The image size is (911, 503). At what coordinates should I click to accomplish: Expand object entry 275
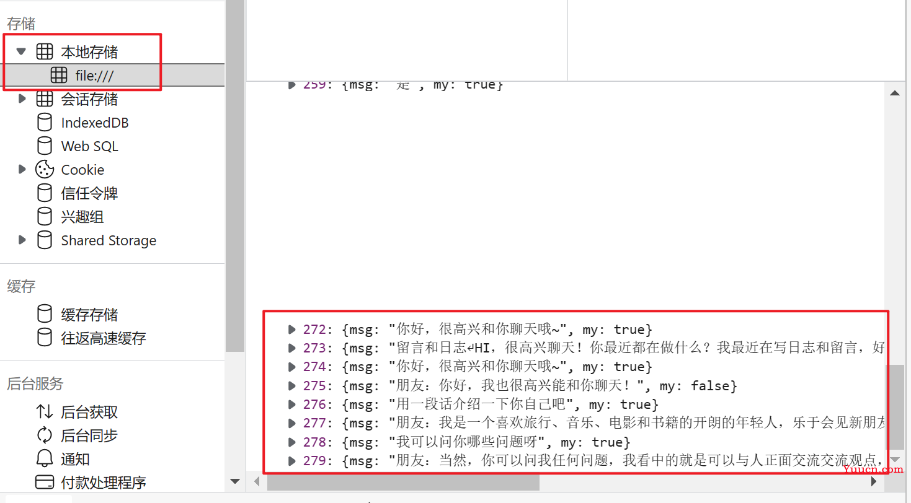point(291,386)
